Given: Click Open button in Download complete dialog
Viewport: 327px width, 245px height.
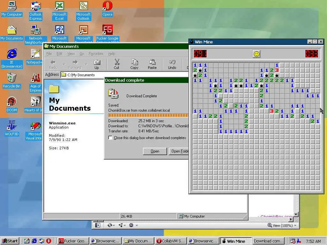Looking at the screenshot, I should [155, 151].
